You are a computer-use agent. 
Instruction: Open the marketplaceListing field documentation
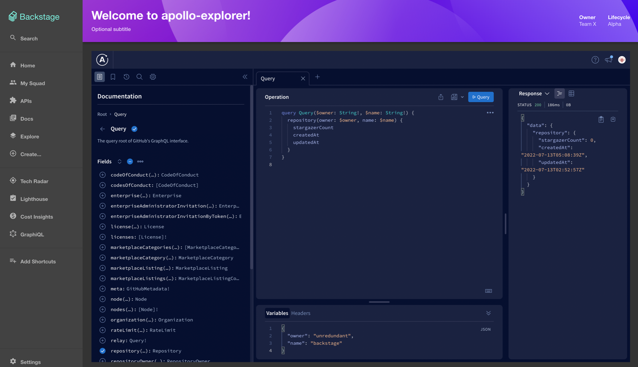click(169, 268)
